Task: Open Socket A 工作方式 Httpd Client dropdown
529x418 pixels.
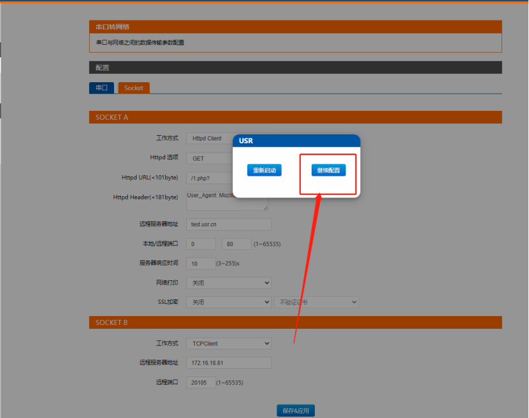Action: pos(209,138)
